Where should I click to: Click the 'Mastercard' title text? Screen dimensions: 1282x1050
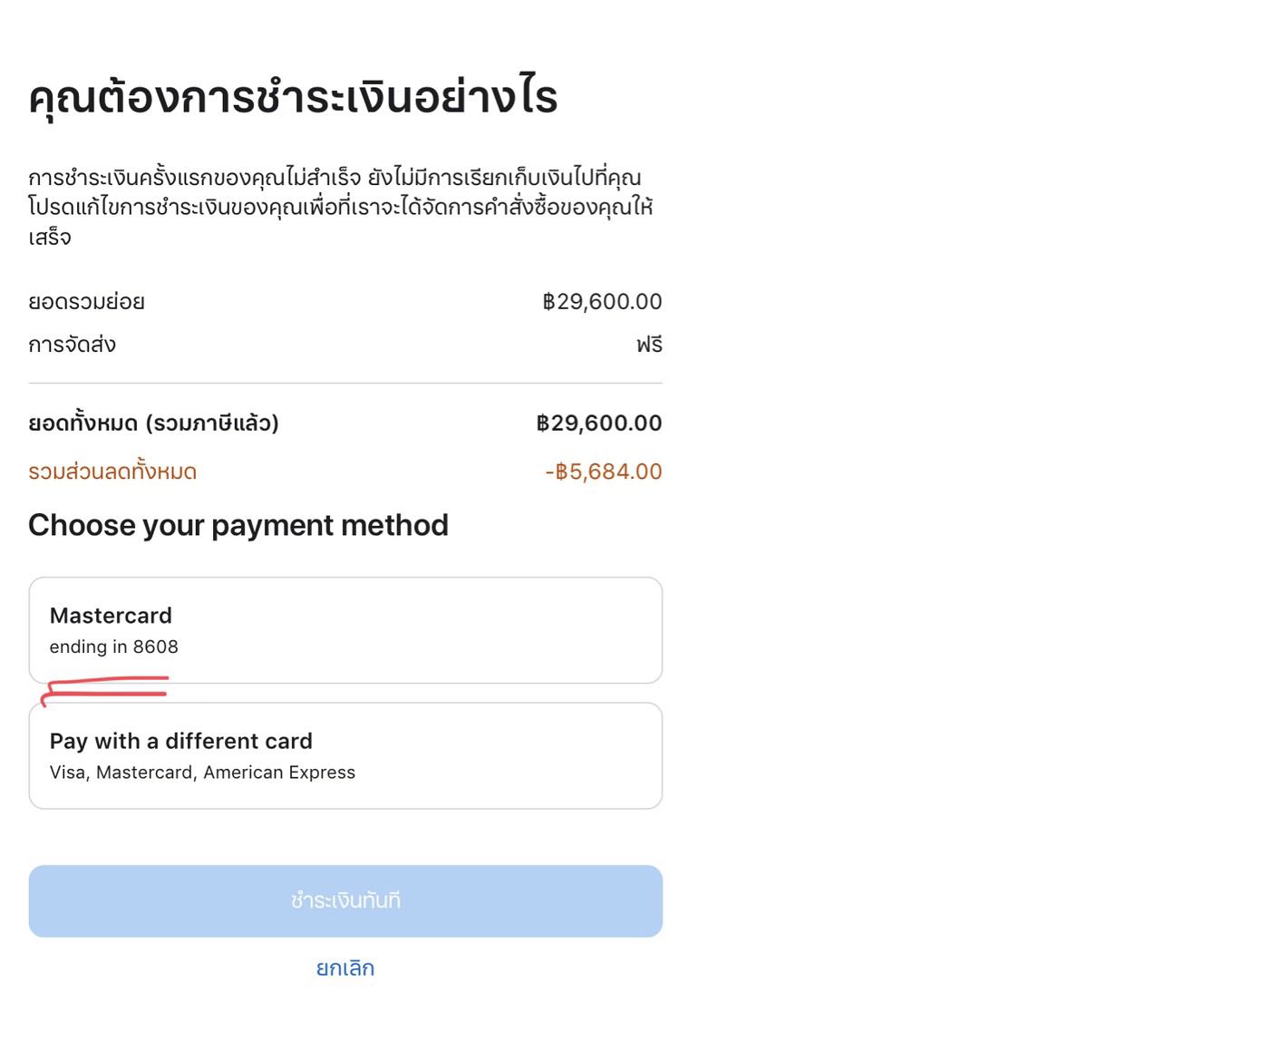pyautogui.click(x=111, y=616)
